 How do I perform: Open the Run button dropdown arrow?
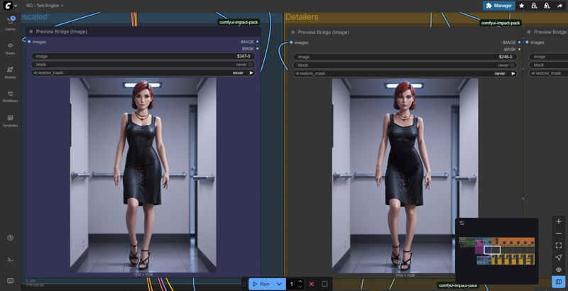click(x=279, y=284)
